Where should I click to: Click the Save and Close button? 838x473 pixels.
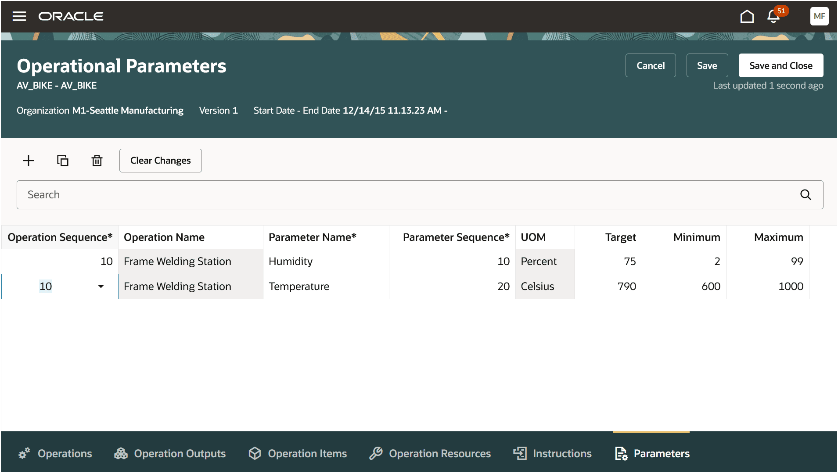tap(780, 65)
